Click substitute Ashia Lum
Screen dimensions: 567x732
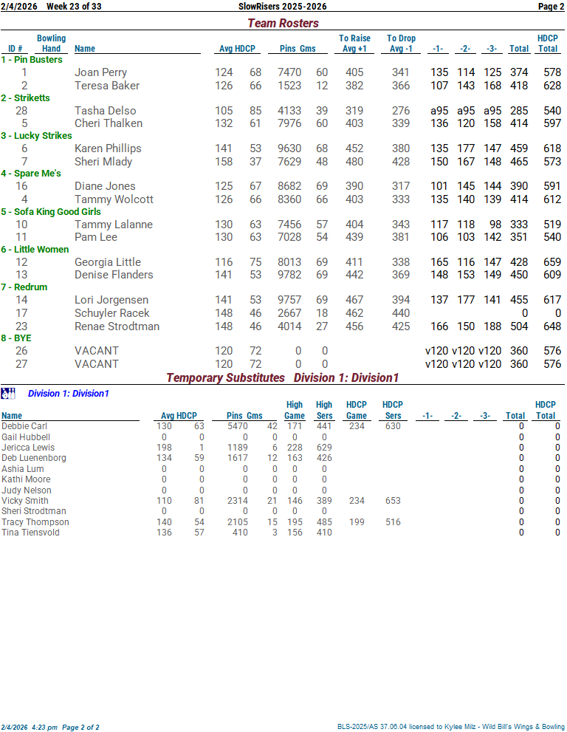point(22,469)
